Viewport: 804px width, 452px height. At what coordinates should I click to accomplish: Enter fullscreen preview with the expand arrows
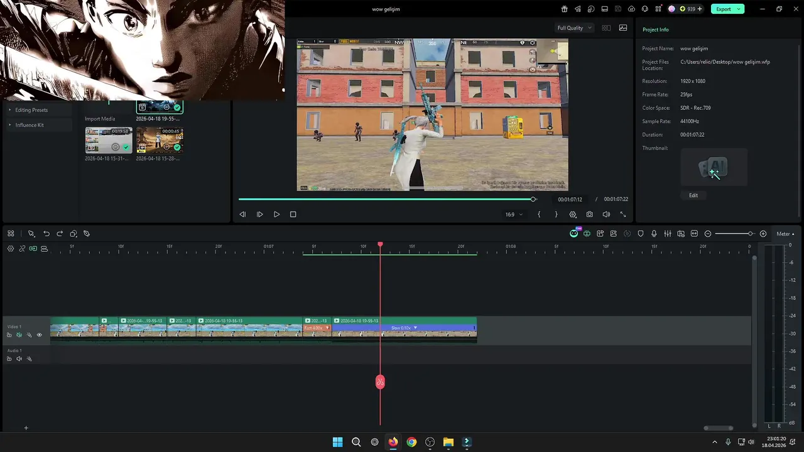point(623,214)
